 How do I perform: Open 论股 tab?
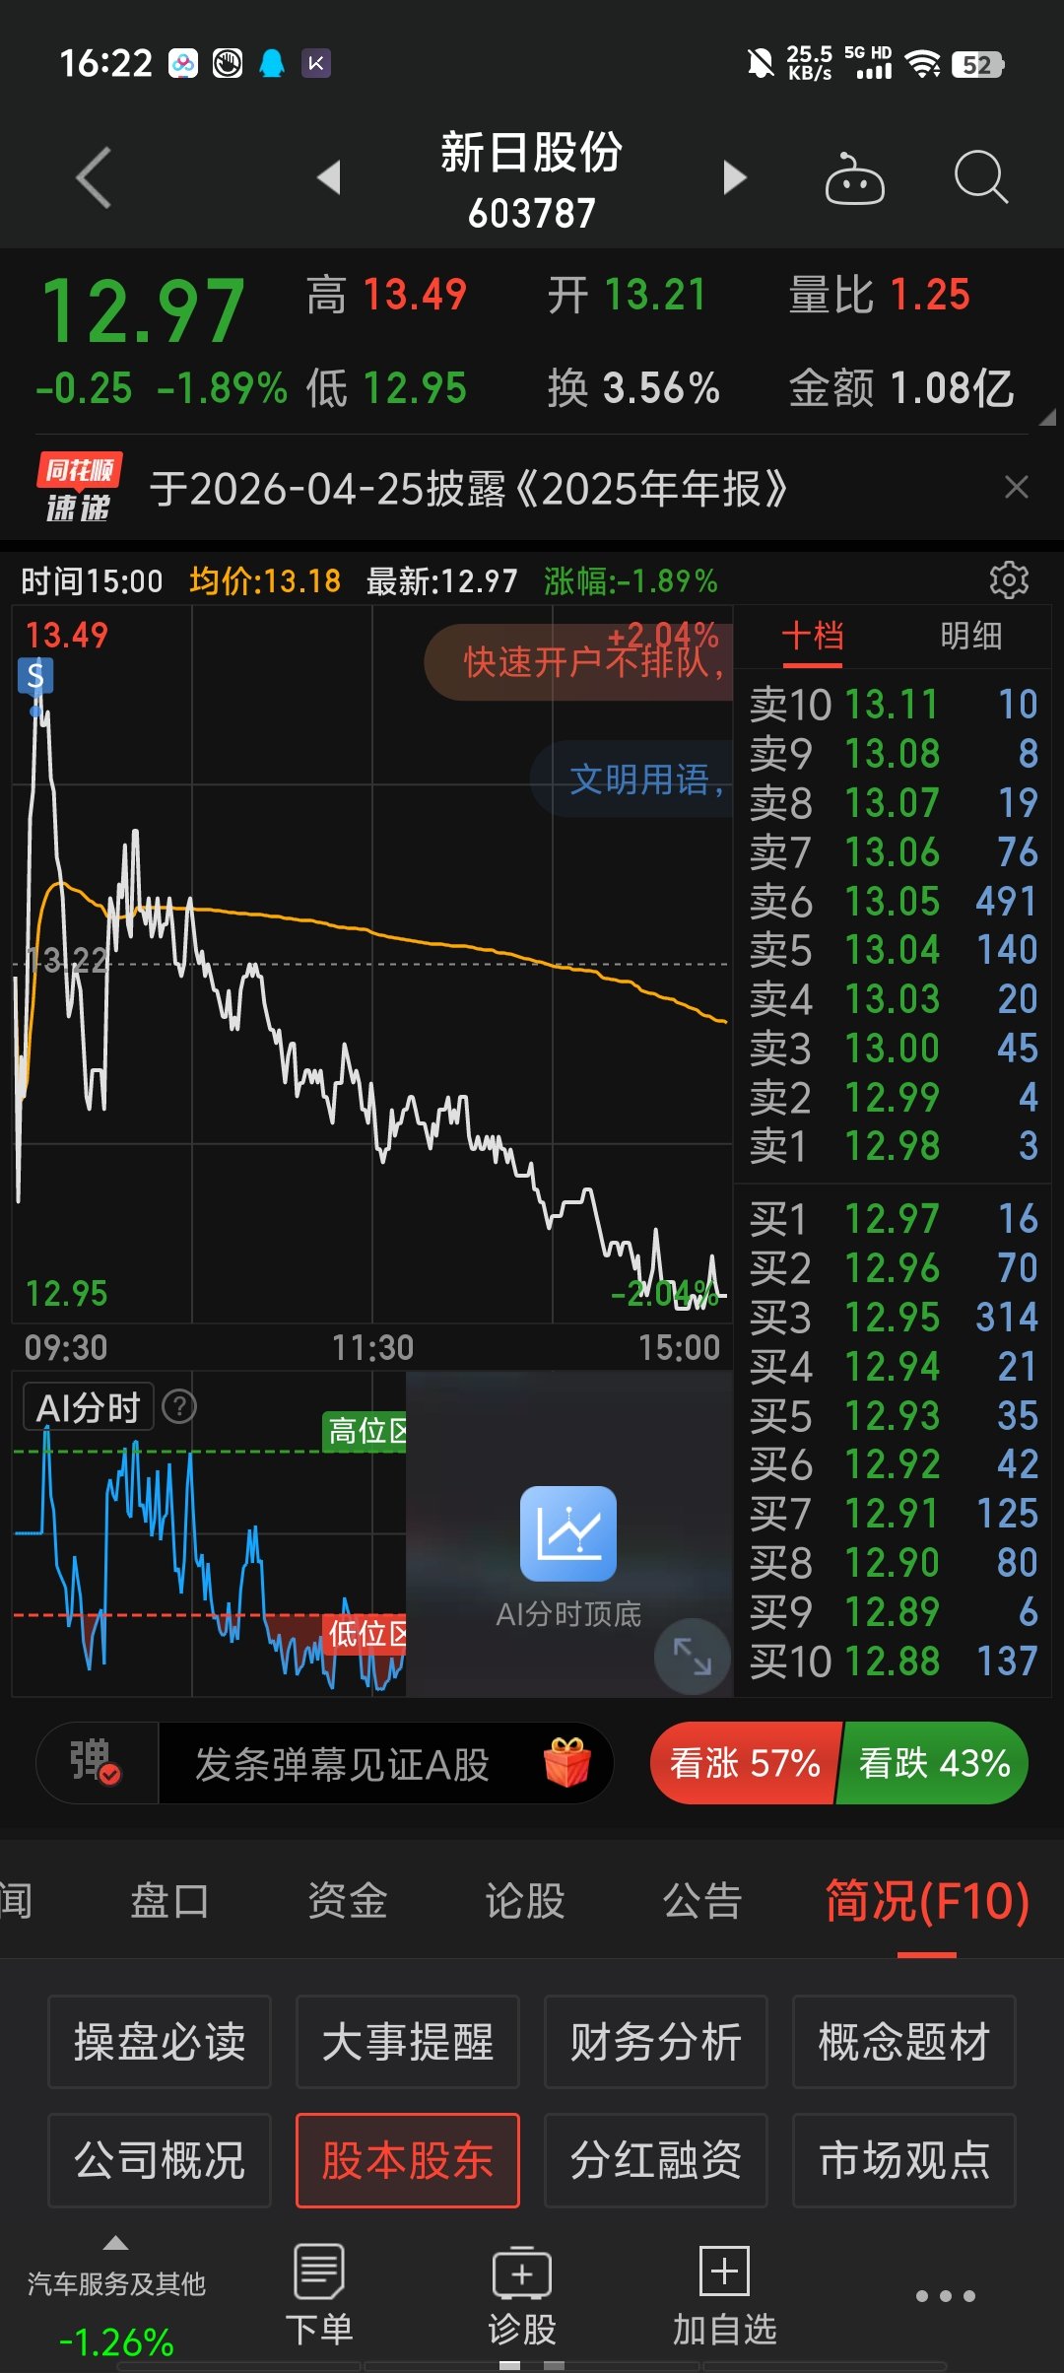524,1900
